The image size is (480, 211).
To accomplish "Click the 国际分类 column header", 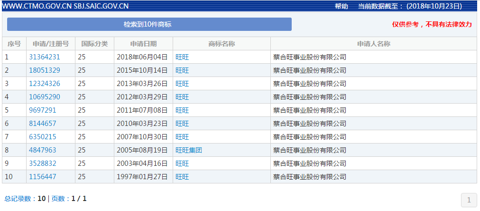I will 94,44.
